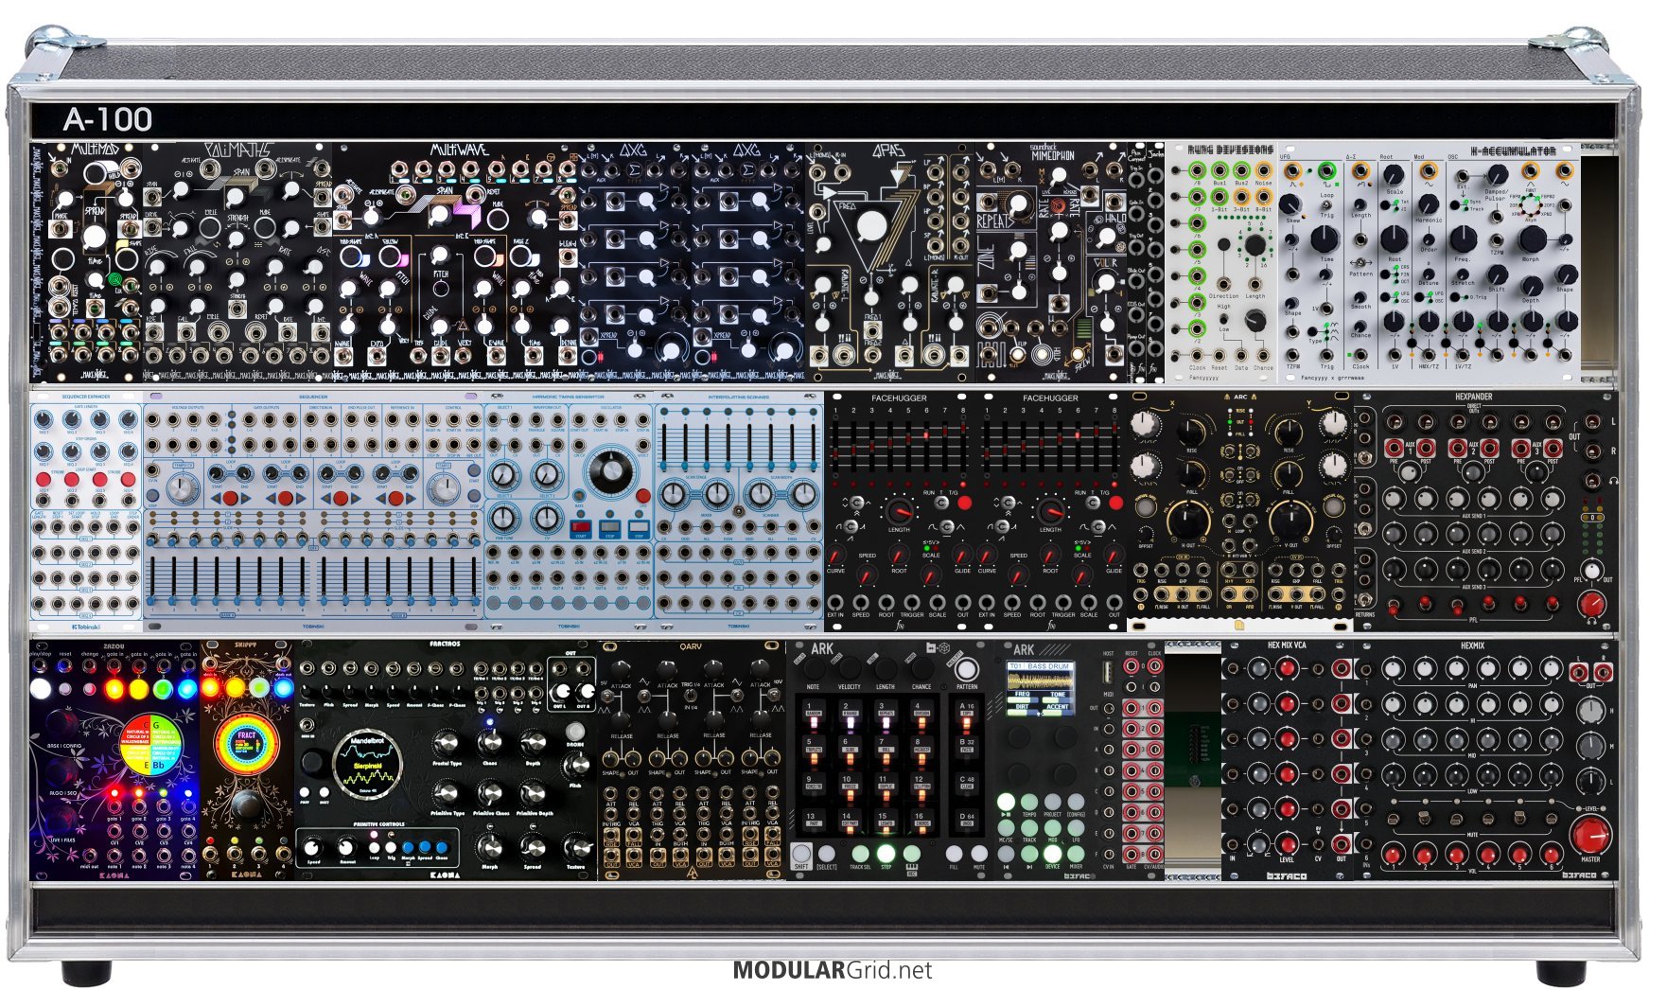Screen dimensions: 1667x990
Task: Click the Texture knob on Fractos
Action: 576,846
